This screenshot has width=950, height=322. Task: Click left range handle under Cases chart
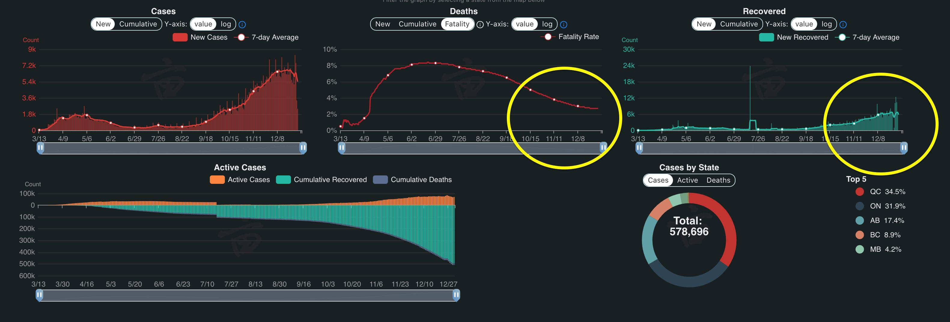pos(41,148)
